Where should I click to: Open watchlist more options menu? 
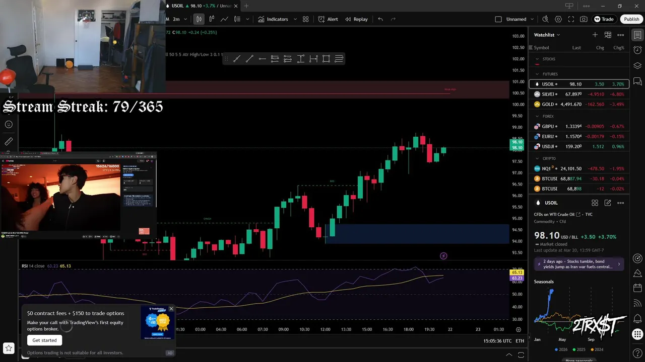click(x=621, y=35)
